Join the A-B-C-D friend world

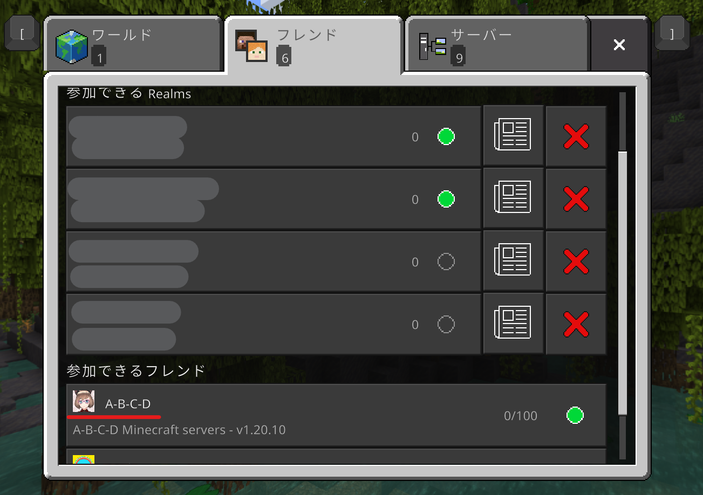(x=336, y=415)
